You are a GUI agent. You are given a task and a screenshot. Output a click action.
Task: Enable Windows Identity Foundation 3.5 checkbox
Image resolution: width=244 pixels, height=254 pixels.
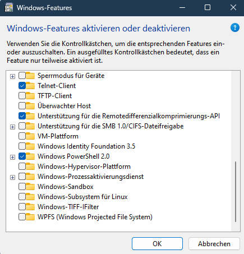[22, 146]
